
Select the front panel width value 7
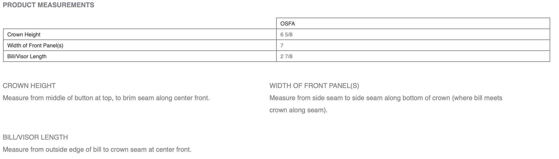click(x=282, y=46)
